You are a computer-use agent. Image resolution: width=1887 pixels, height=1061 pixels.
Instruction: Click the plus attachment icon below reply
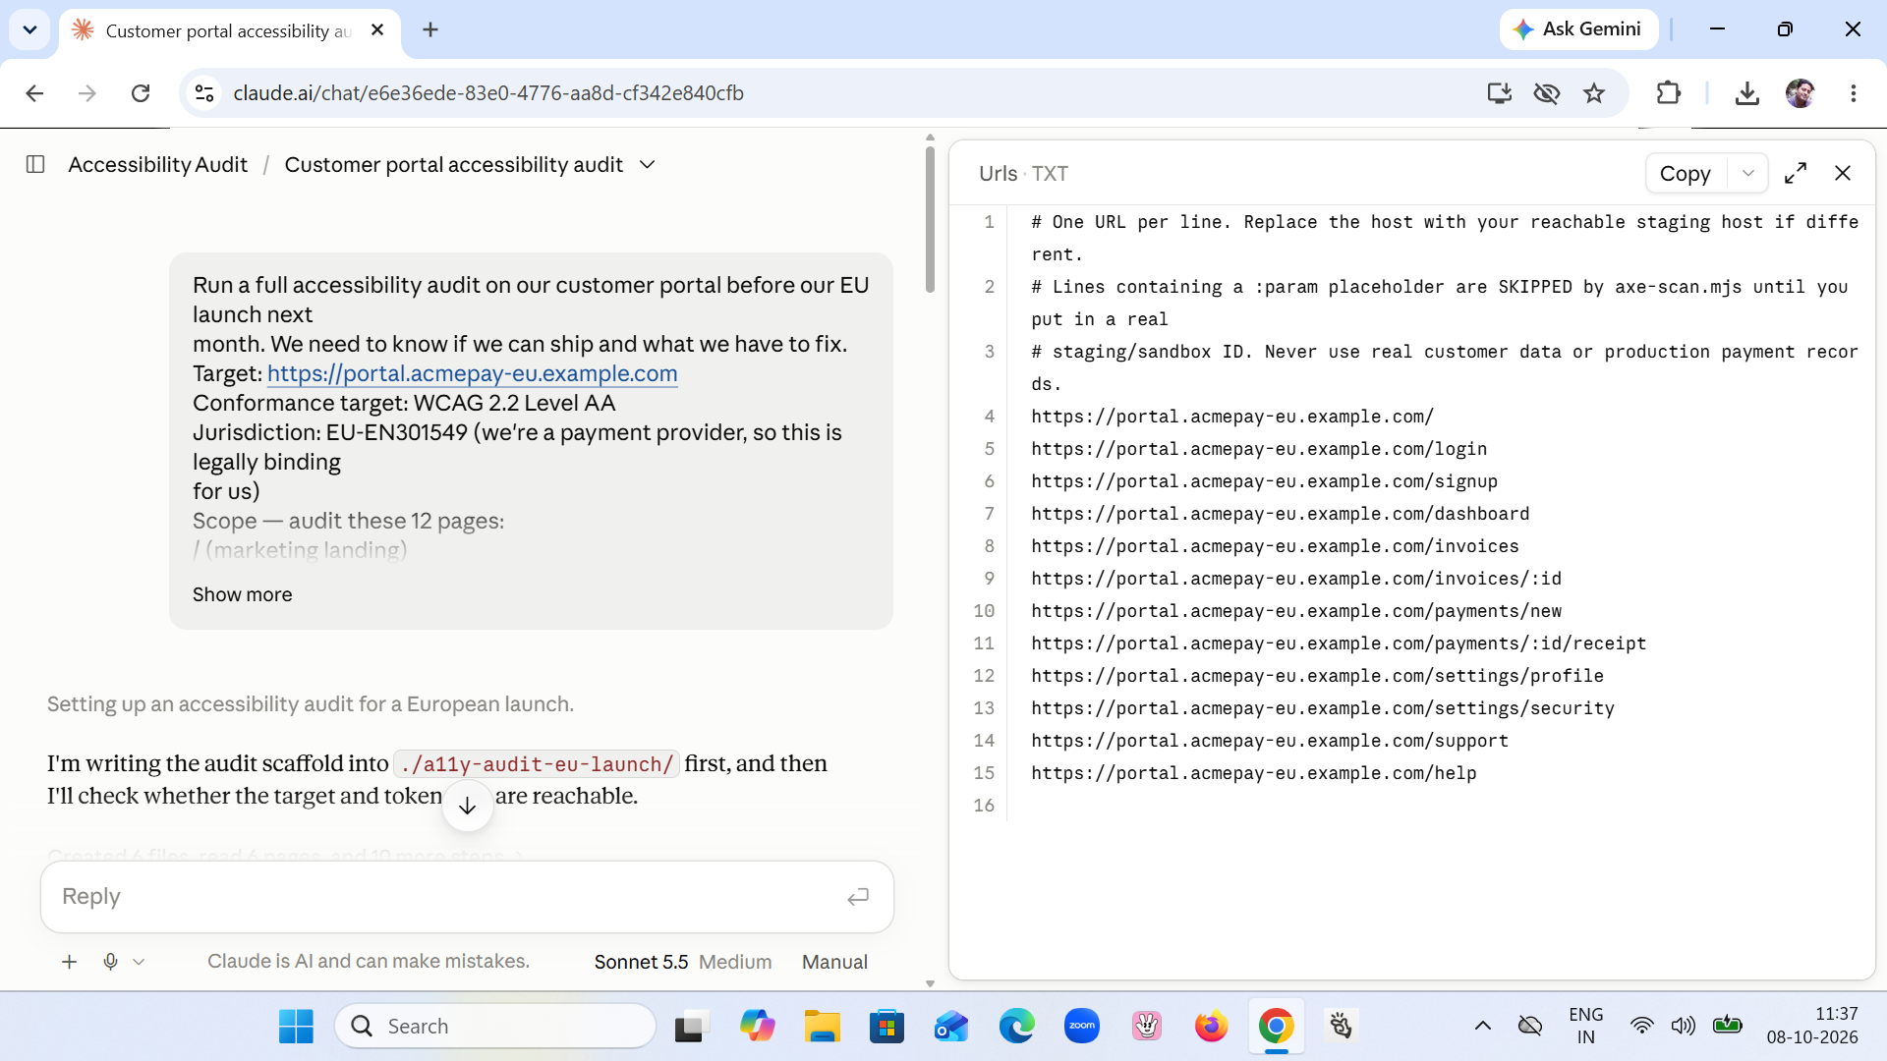pyautogui.click(x=69, y=962)
